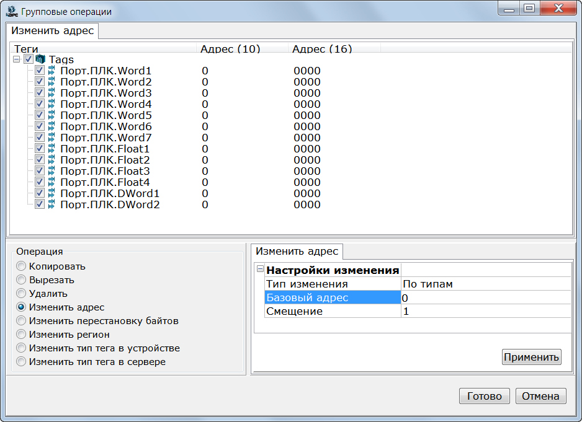Screen dimensions: 582x422
Task: Collapse the Tags tree node
Action: tap(17, 59)
